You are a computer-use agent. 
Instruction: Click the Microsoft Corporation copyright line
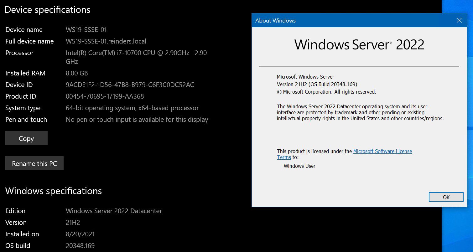coord(326,92)
